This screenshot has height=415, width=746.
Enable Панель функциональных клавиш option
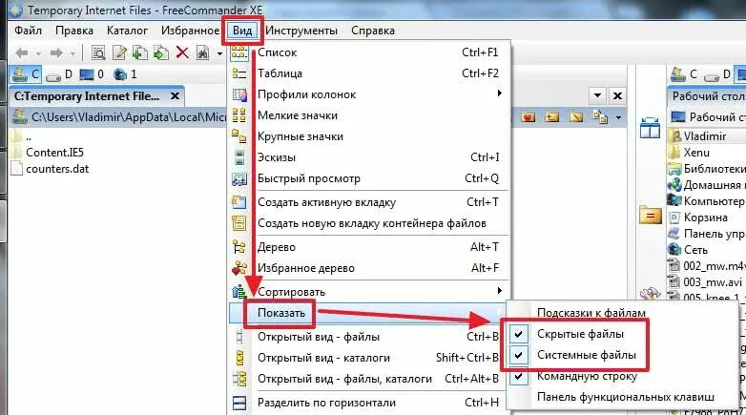point(625,397)
